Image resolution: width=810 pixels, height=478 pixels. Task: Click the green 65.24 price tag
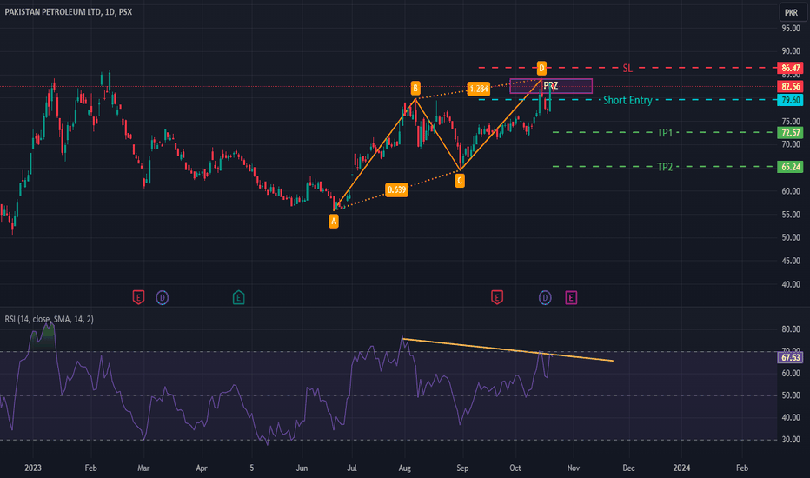(x=790, y=167)
